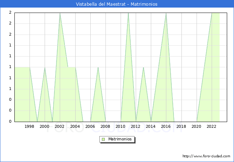Select the 2018 x-axis label
Screen dimensions: 234x162
pos(181,126)
